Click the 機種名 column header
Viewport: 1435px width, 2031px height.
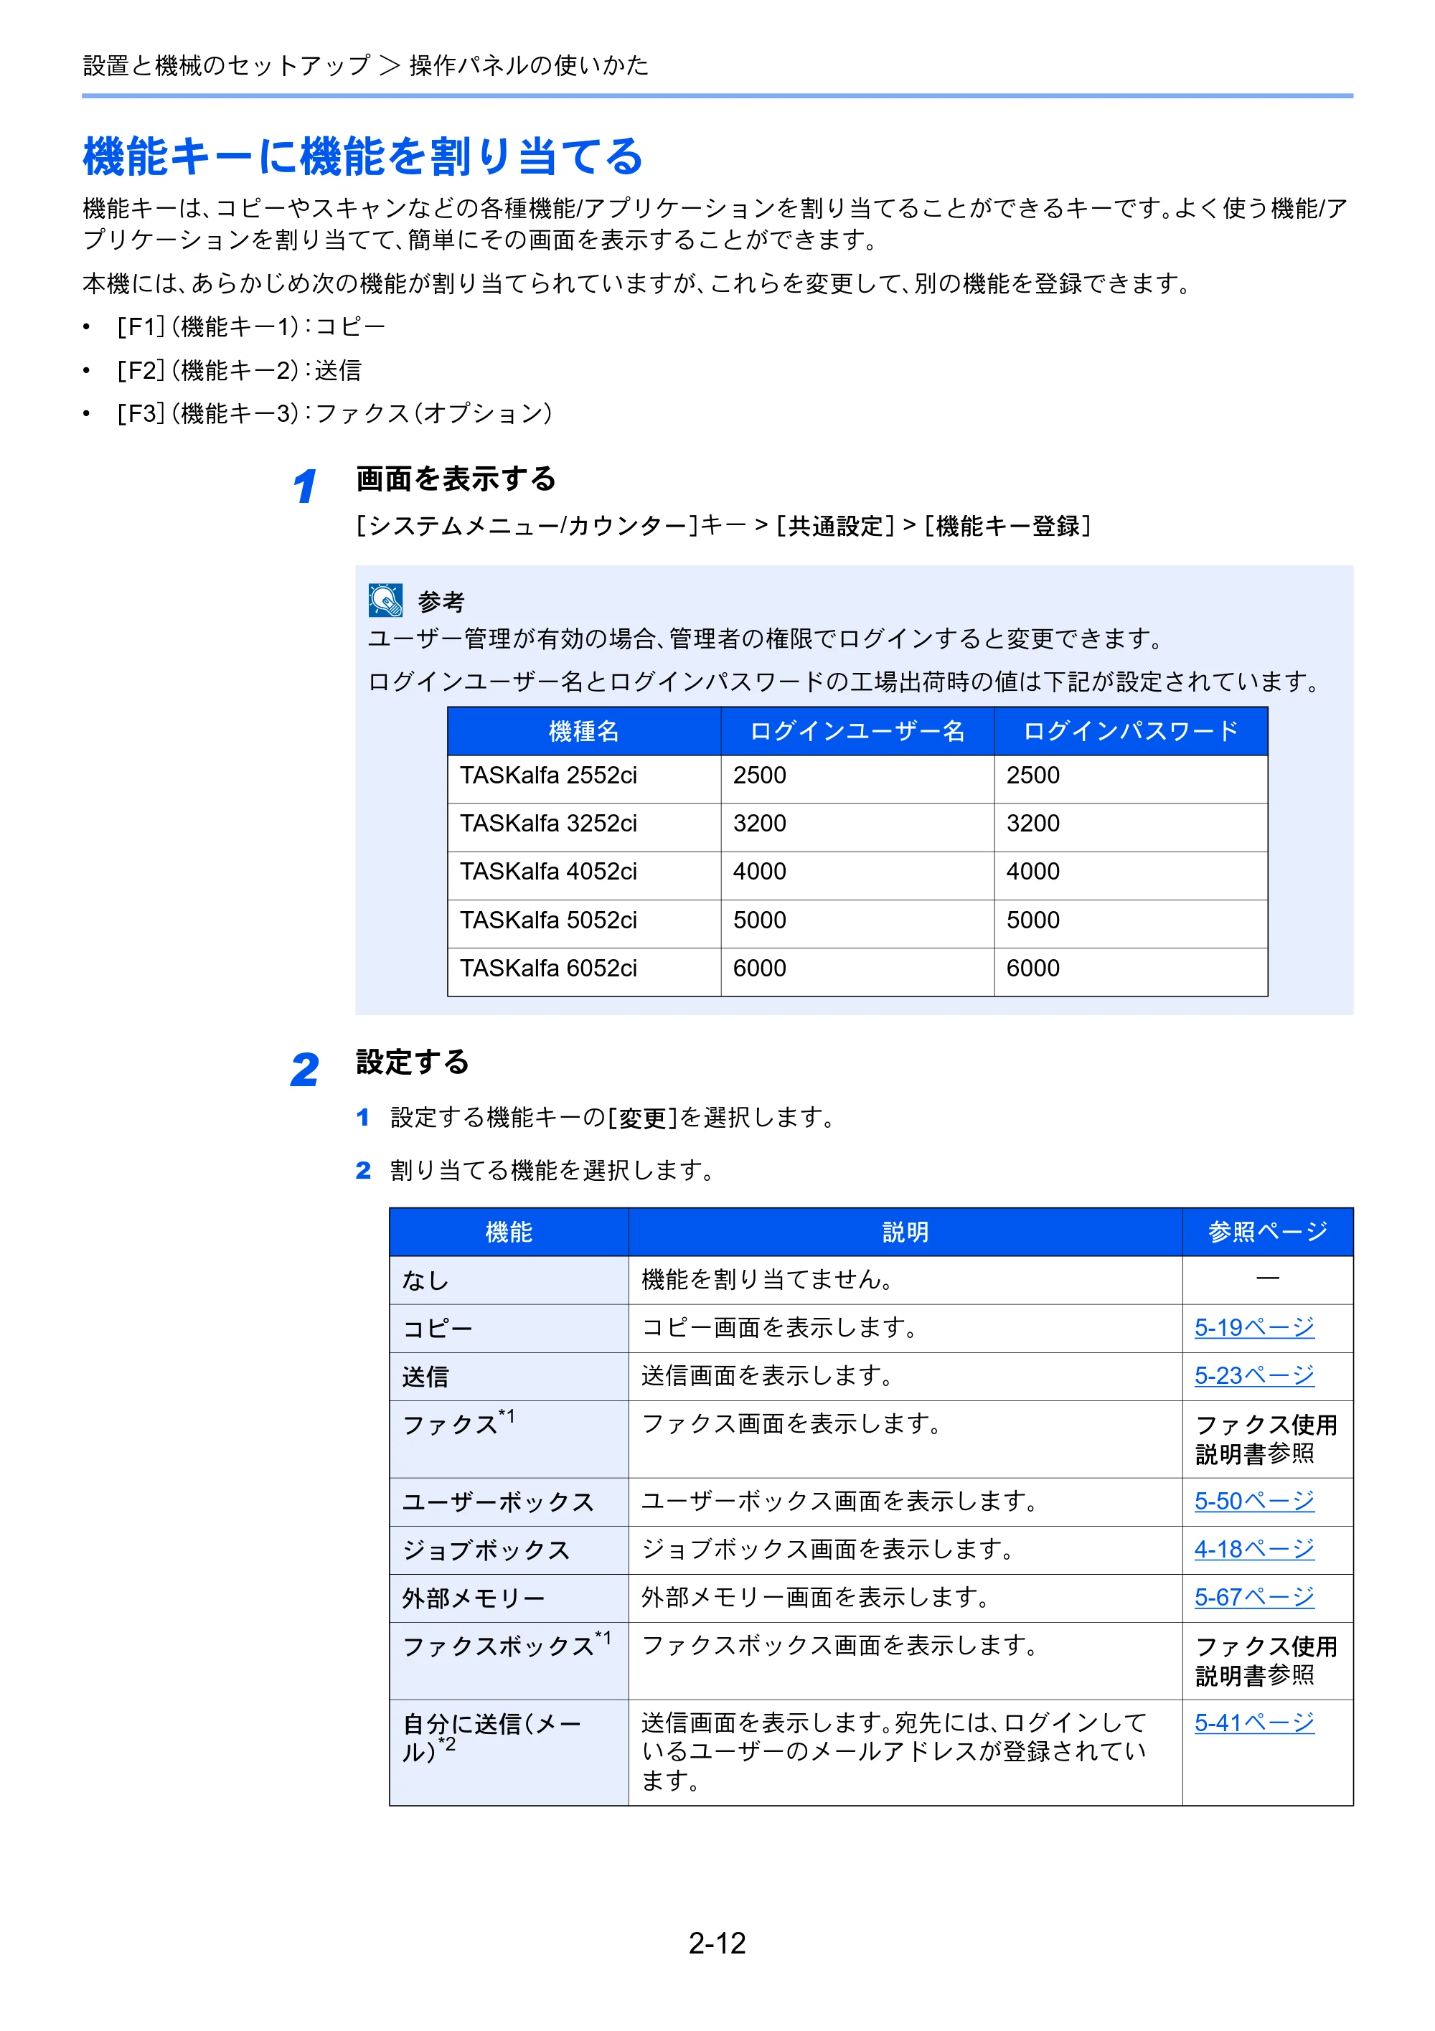[x=584, y=730]
